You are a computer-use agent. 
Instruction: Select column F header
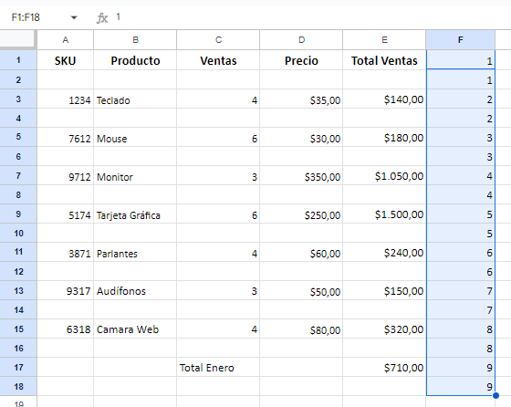(461, 40)
